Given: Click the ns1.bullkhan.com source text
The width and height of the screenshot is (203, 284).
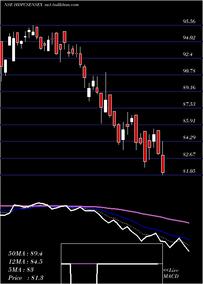Looking at the screenshot, I should tap(62, 5).
